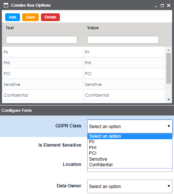174x194 pixels.
Task: Minimize the Combo Box Options window
Action: [156, 6]
